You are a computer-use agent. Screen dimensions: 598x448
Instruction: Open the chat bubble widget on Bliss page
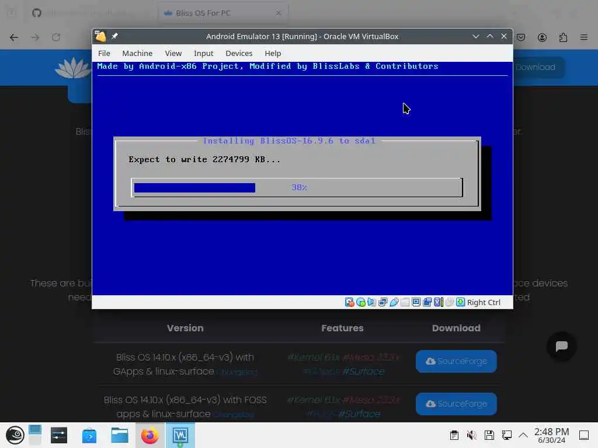(561, 346)
